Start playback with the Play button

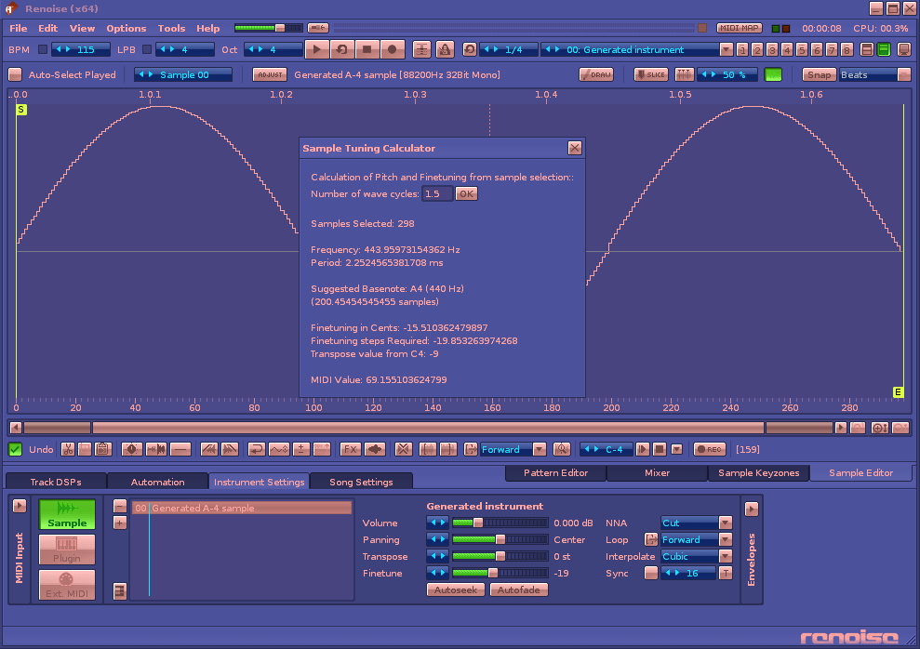[x=317, y=50]
